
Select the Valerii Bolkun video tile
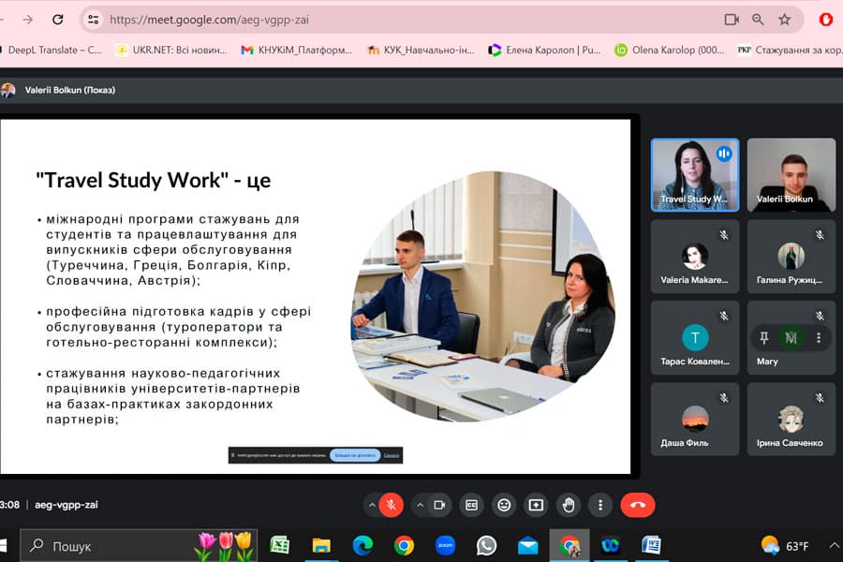click(x=791, y=174)
